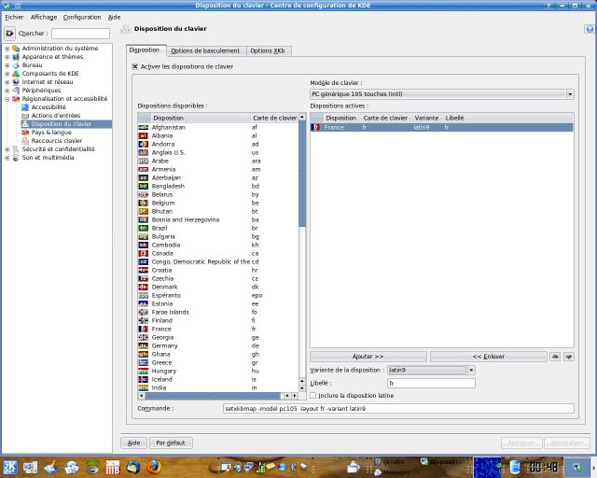Open the Accessibilité module in sidebar
The height and width of the screenshot is (478, 597).
tap(48, 106)
